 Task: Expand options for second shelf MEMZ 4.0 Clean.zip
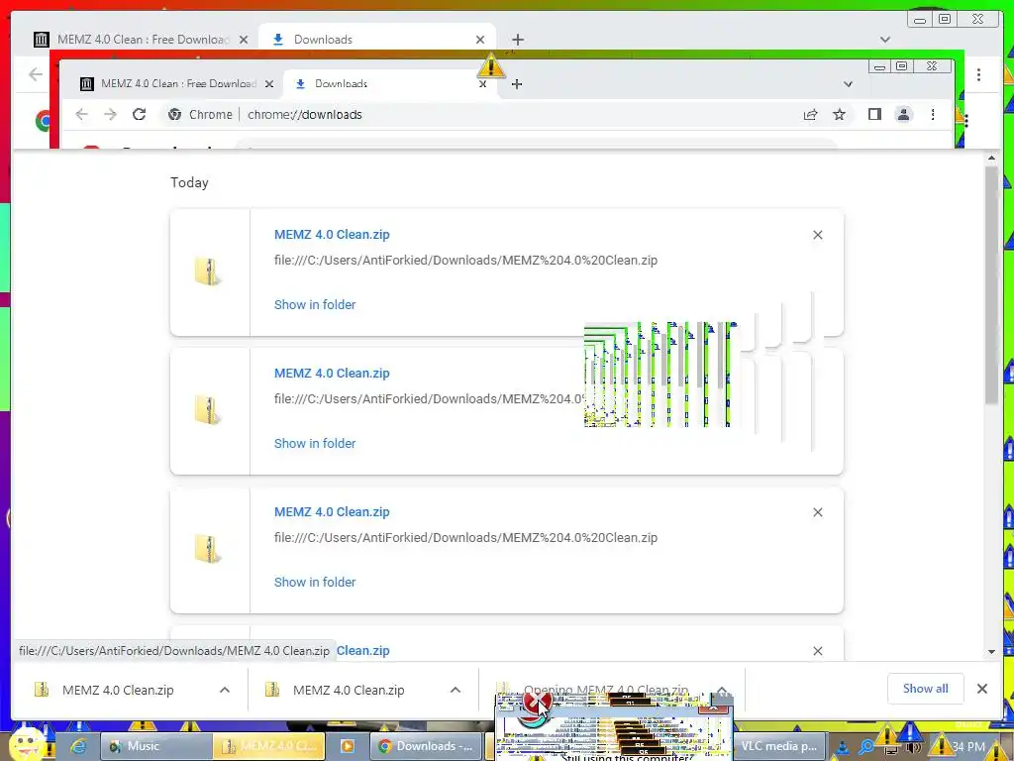pyautogui.click(x=456, y=690)
